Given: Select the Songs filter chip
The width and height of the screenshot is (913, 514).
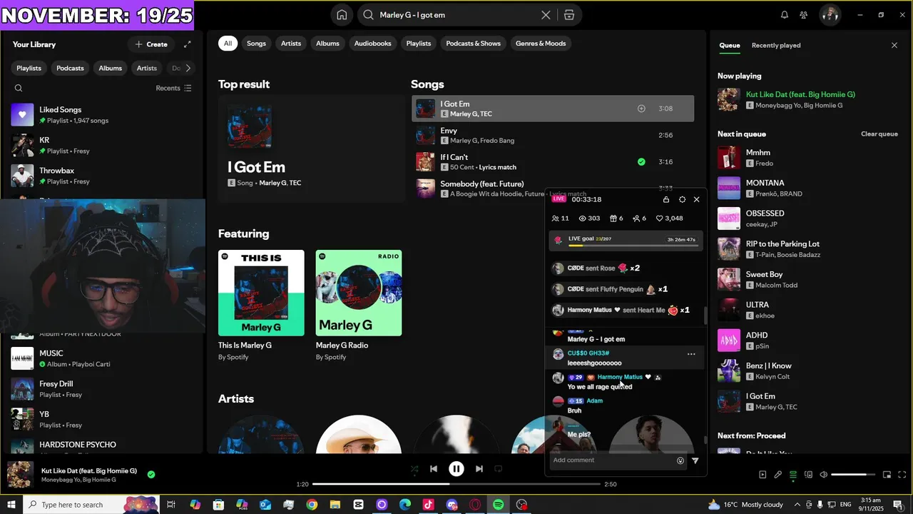Looking at the screenshot, I should 256,44.
